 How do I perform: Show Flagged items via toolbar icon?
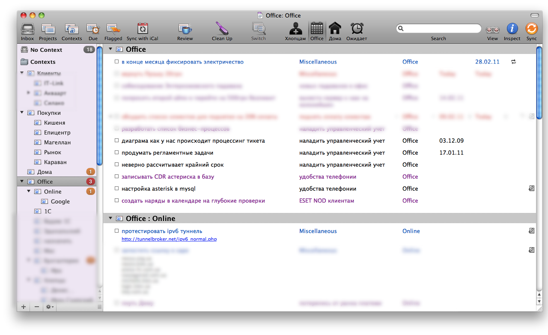point(113,30)
